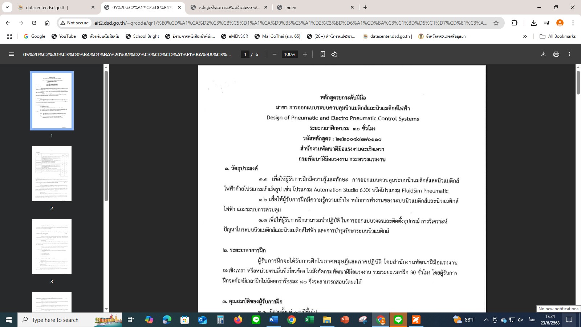This screenshot has width=581, height=327.
Task: Click the fit to page icon
Action: pos(322,54)
